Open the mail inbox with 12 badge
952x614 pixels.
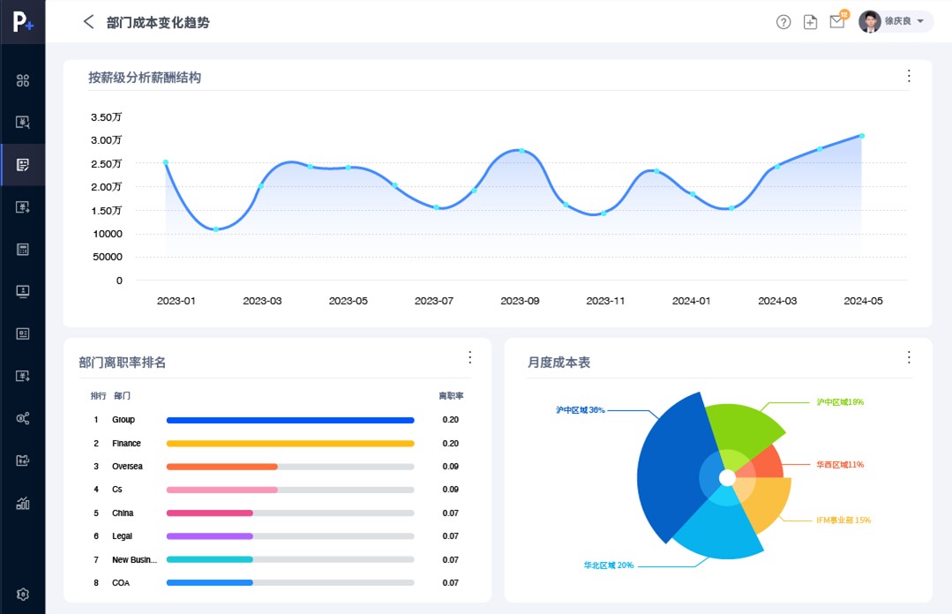point(837,22)
